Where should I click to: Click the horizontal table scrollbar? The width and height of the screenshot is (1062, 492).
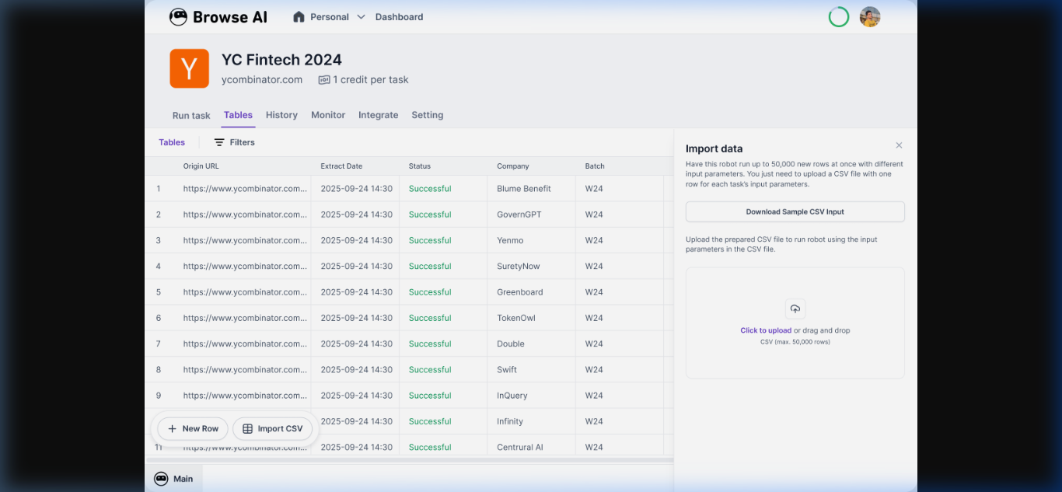pos(409,460)
